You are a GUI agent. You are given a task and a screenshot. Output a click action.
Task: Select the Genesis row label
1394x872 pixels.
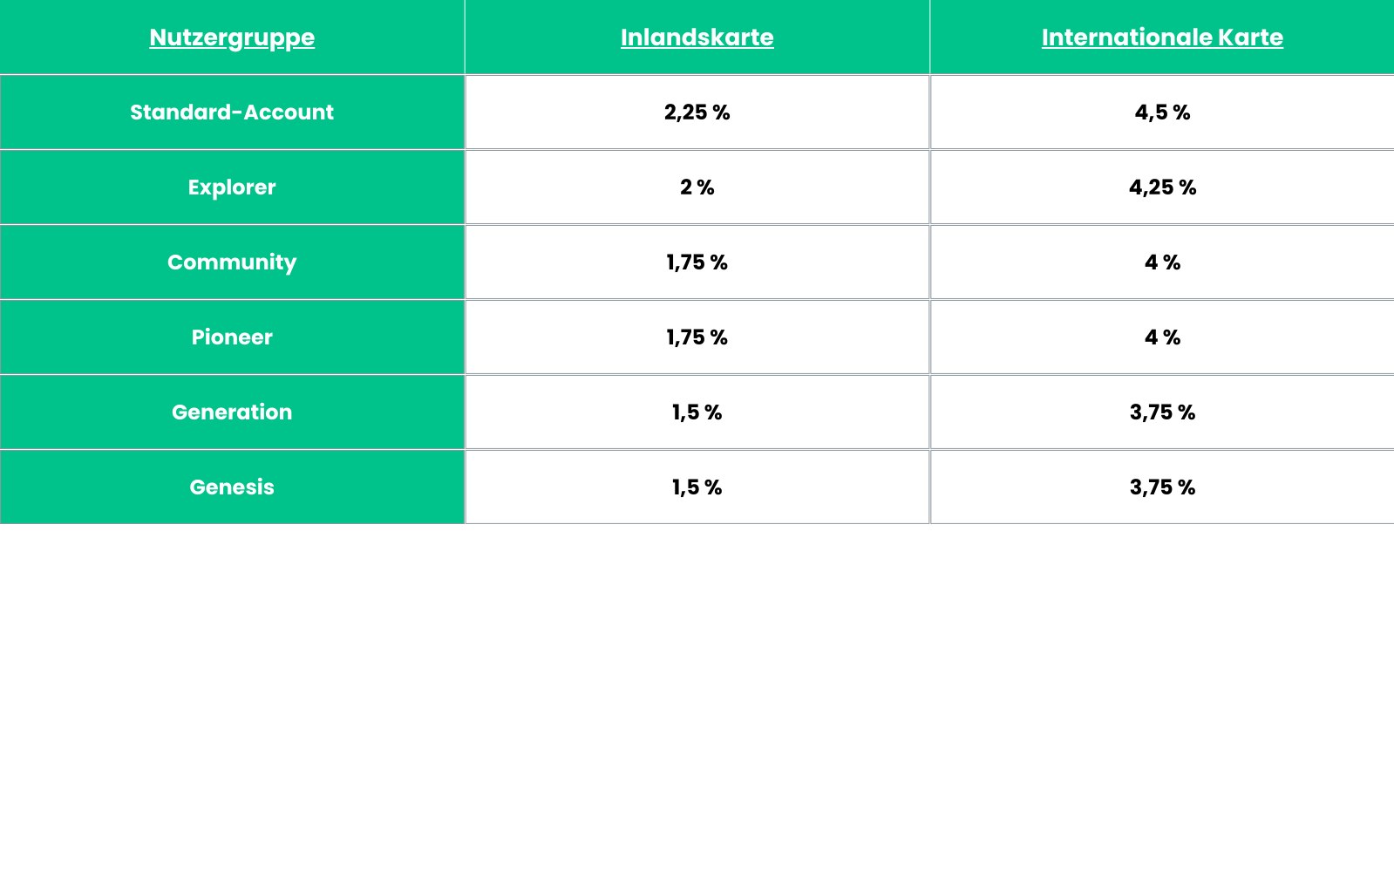(232, 487)
